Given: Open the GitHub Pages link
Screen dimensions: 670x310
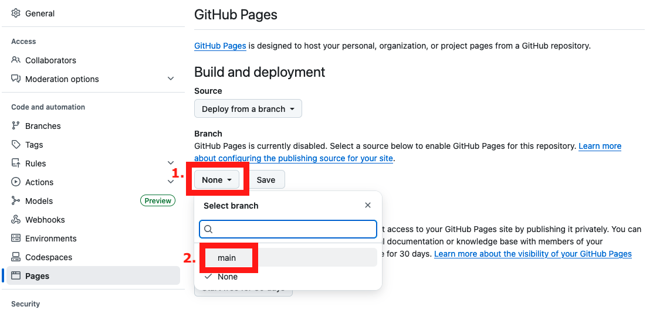Looking at the screenshot, I should click(220, 46).
